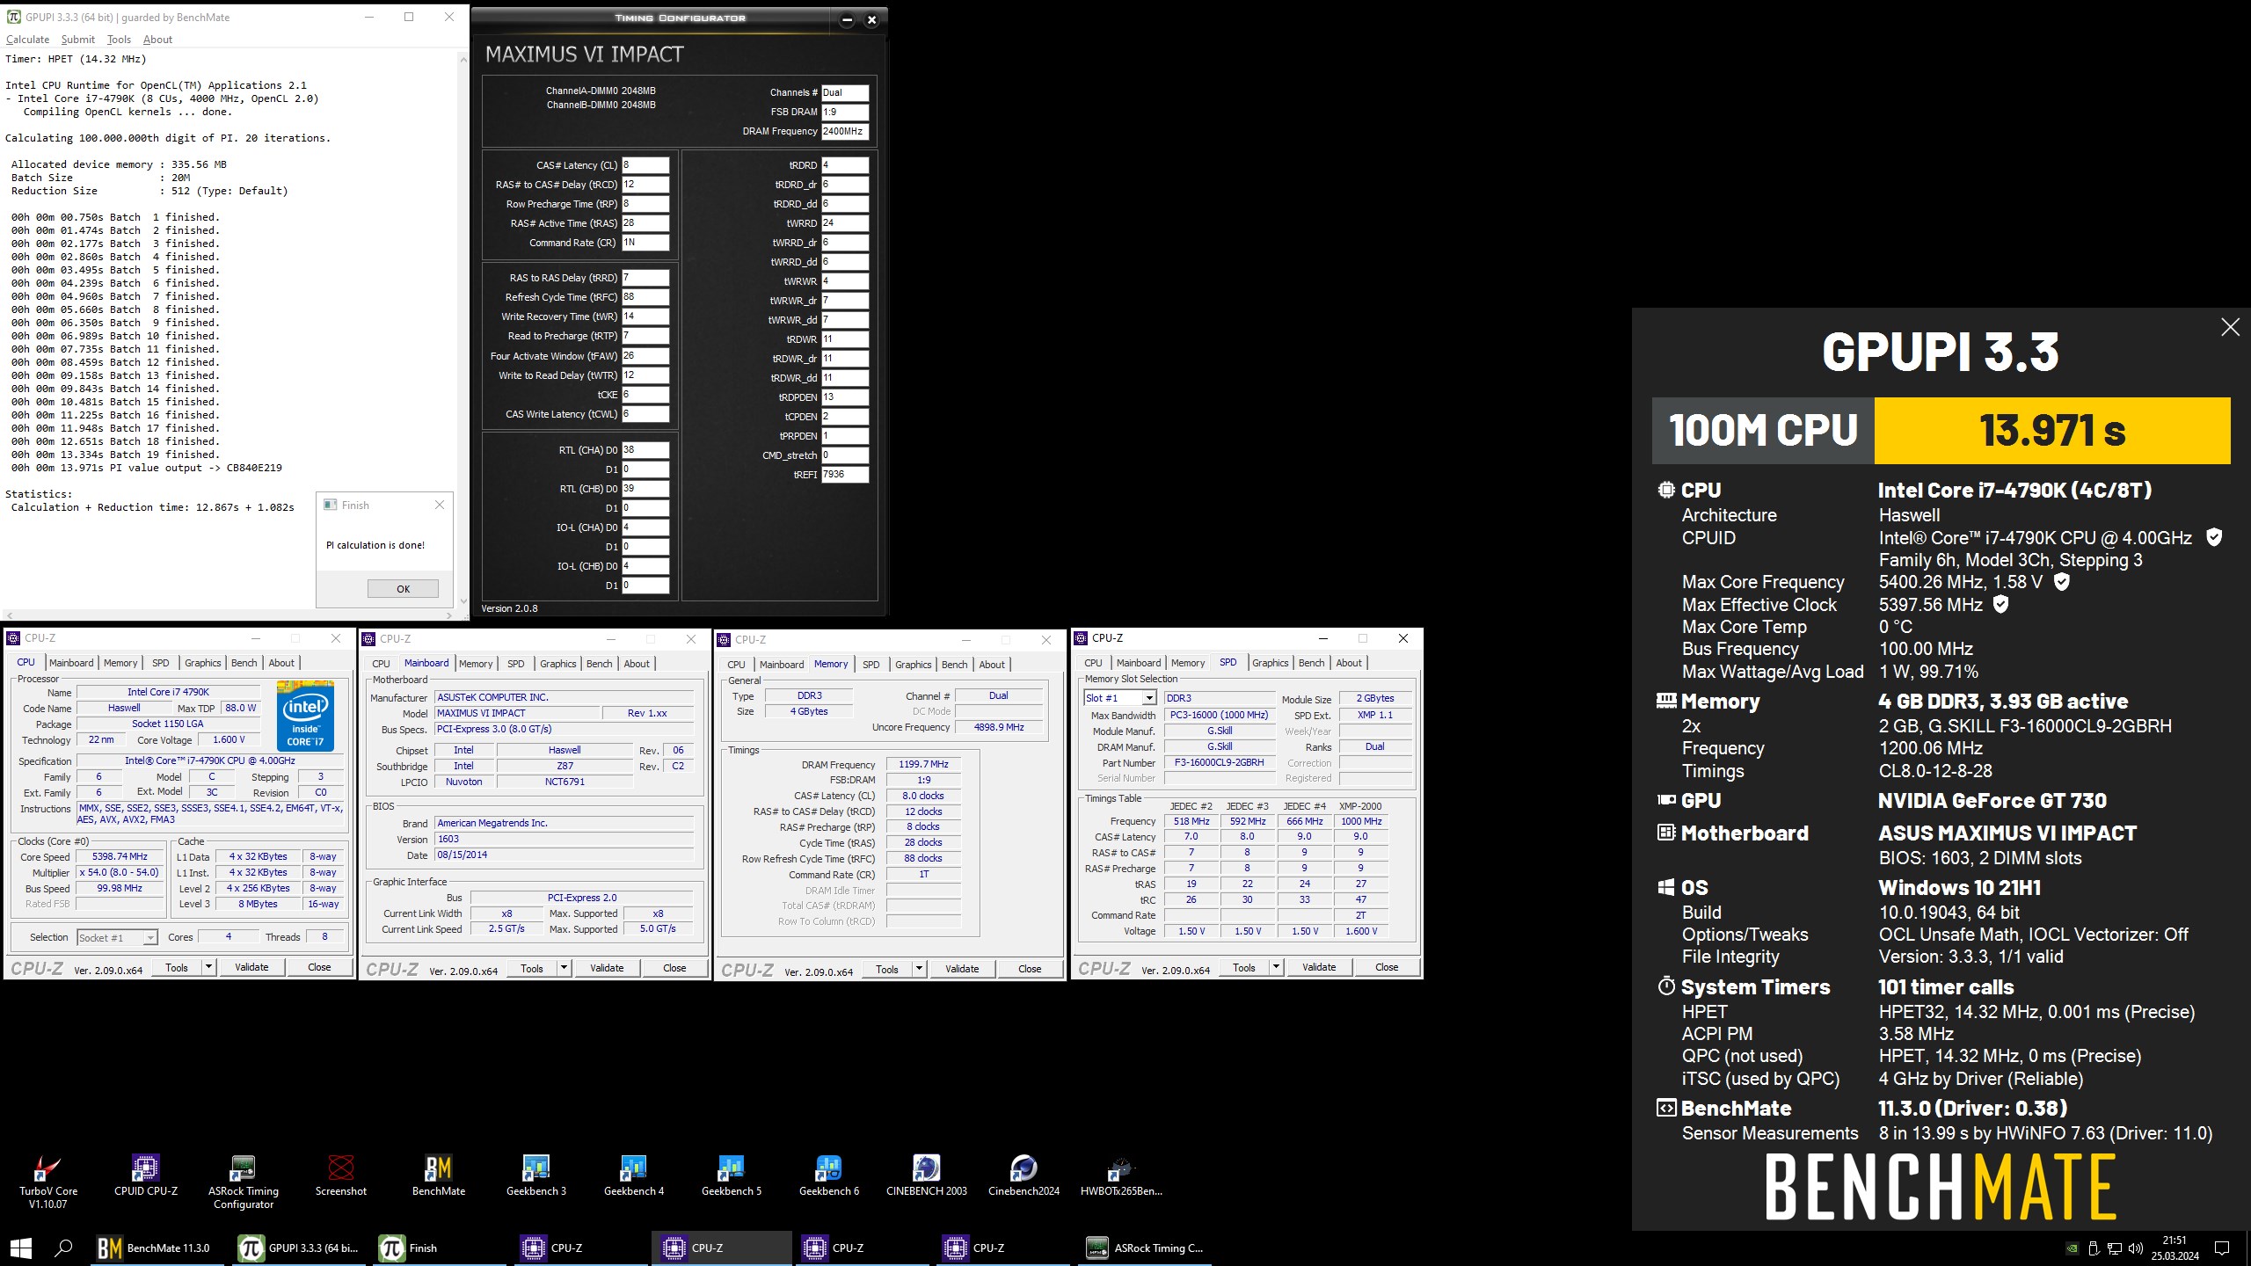Click the Refresh Cycle Time (tRFC) field
Viewport: 2251px width, 1266px height.
(645, 296)
